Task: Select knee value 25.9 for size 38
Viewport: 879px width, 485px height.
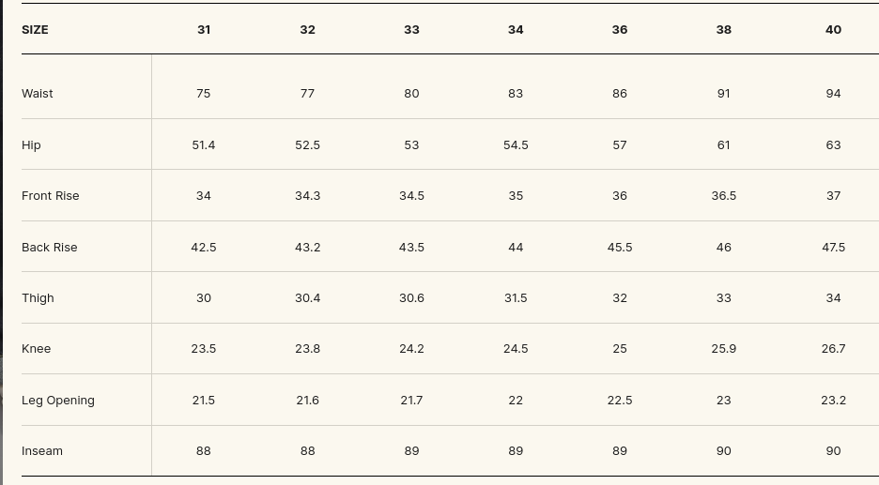Action: [x=724, y=348]
